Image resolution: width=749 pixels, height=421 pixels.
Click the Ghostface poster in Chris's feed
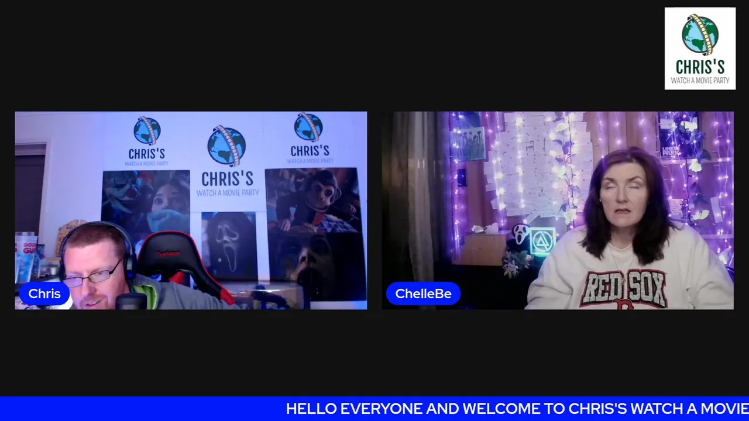(x=229, y=245)
